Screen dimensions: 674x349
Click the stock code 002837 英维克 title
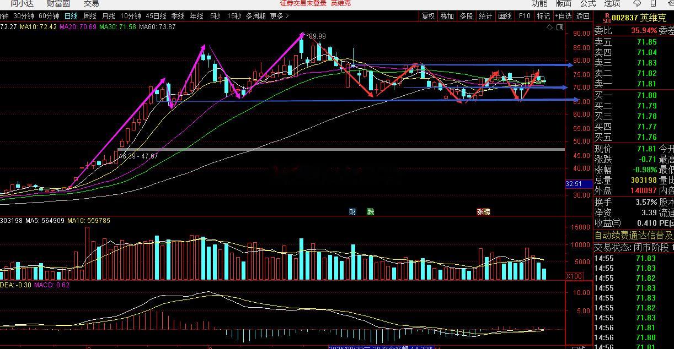pyautogui.click(x=639, y=18)
